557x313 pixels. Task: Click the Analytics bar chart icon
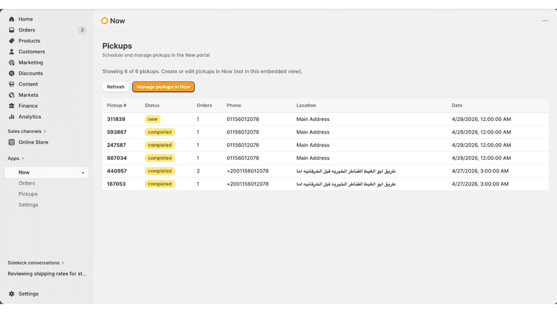pyautogui.click(x=11, y=116)
